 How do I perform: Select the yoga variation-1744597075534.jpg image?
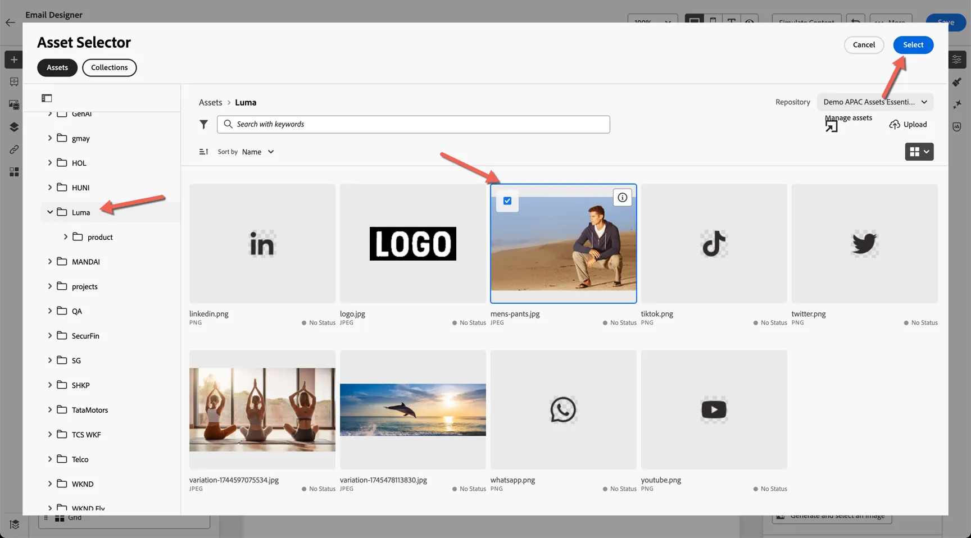pyautogui.click(x=262, y=410)
